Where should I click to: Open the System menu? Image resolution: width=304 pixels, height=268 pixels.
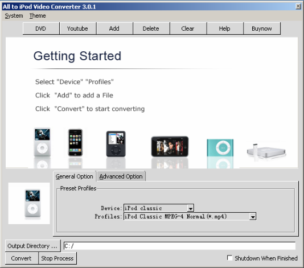14,16
